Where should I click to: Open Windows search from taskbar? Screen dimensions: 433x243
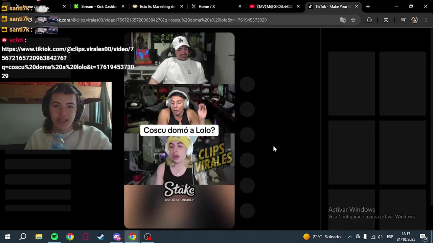23,237
